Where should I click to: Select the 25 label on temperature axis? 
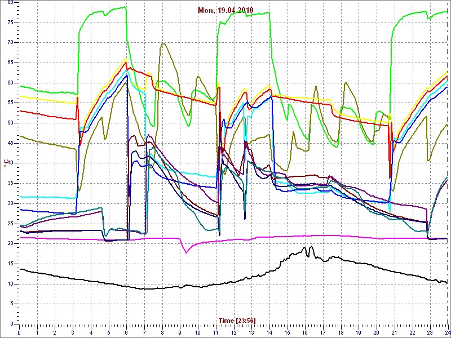click(x=10, y=224)
